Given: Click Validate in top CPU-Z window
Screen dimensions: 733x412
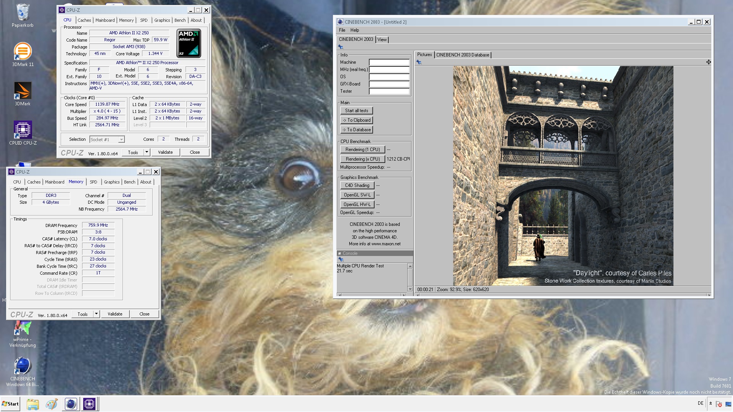Looking at the screenshot, I should point(165,152).
